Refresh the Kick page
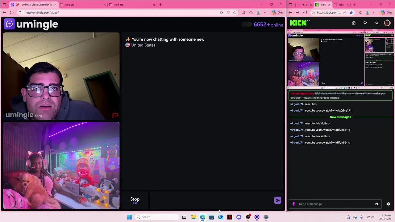 click(305, 12)
